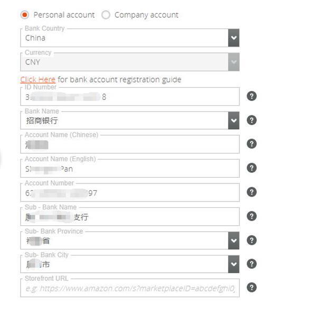Viewport: 317px width, 312px height.
Task: Open help for Sub - Bank Name
Action: pos(251,216)
